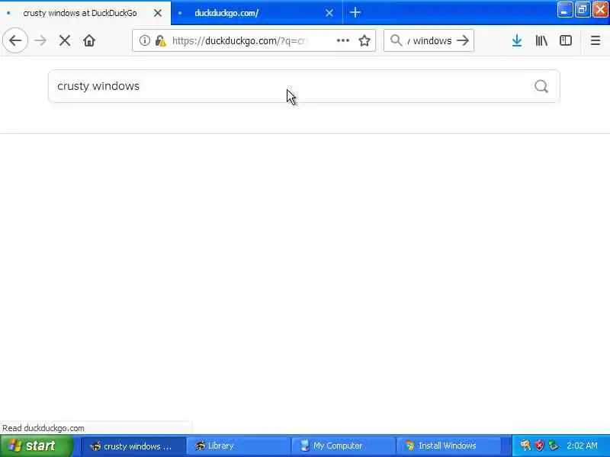Viewport: 610px width, 457px height.
Task: Click the red security shield tray icon
Action: pos(539,446)
